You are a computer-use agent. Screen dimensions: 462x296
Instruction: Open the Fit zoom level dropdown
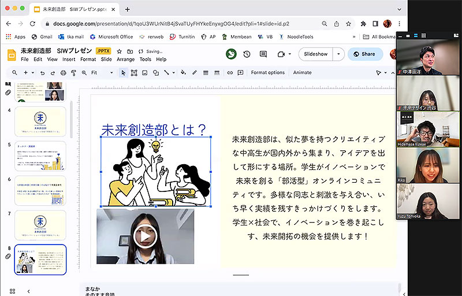coord(102,73)
